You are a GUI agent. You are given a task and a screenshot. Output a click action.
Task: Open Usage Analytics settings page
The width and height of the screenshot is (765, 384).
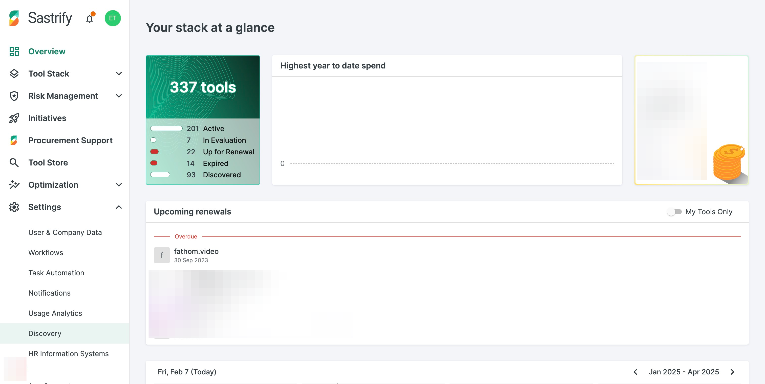click(55, 313)
